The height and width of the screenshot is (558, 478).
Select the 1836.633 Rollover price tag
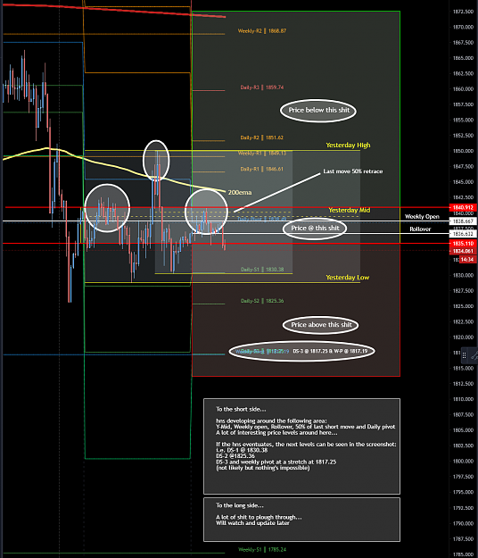pyautogui.click(x=463, y=234)
